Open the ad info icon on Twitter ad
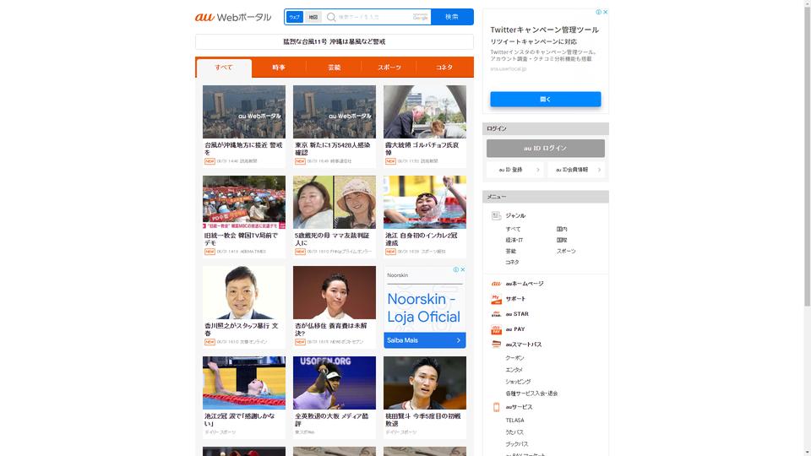This screenshot has height=456, width=811. [x=598, y=12]
